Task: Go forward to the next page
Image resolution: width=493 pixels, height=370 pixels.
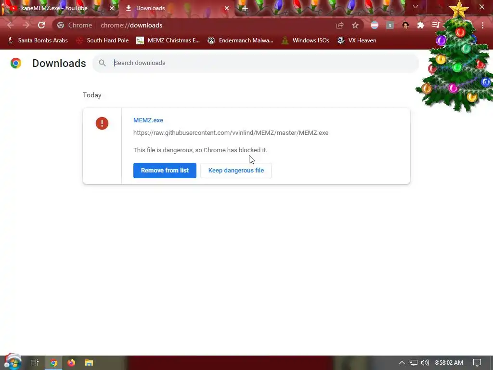Action: tap(26, 25)
